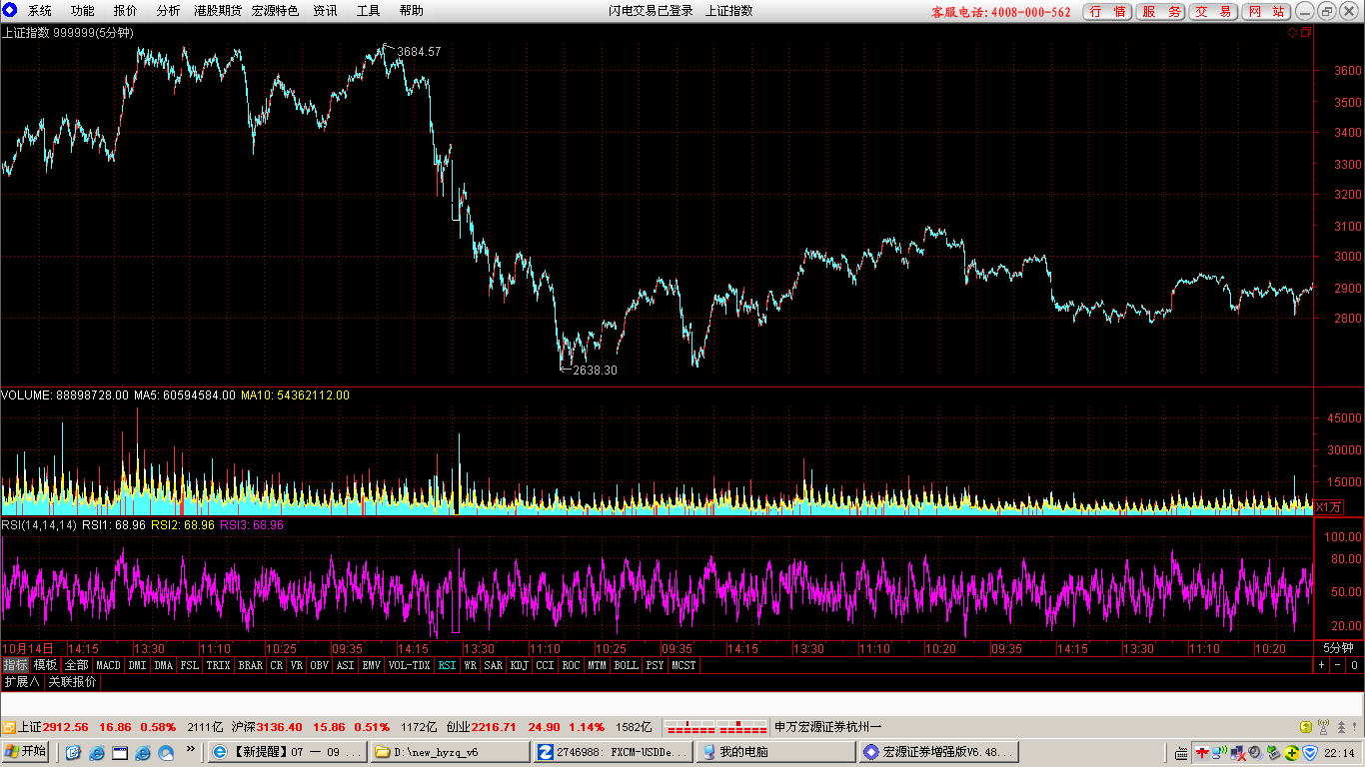The width and height of the screenshot is (1365, 767).
Task: Click the green plus shield tray icon
Action: click(1292, 752)
